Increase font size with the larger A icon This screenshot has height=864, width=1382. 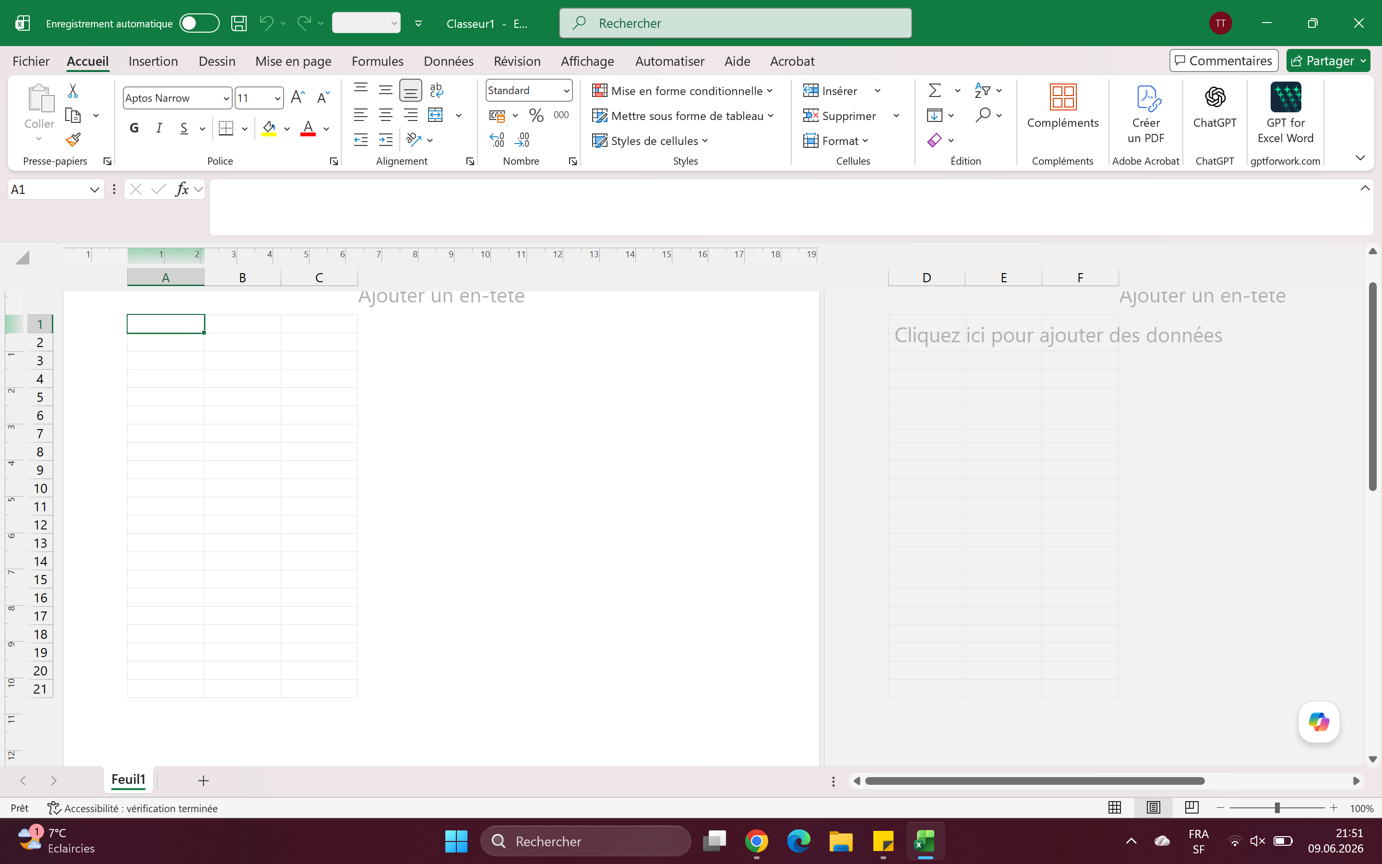click(298, 97)
